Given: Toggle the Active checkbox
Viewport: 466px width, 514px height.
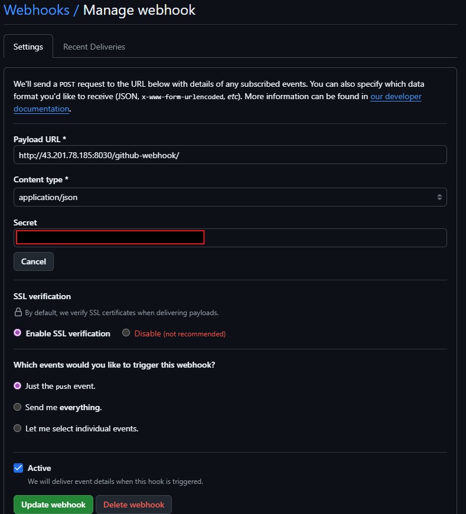Looking at the screenshot, I should click(18, 468).
